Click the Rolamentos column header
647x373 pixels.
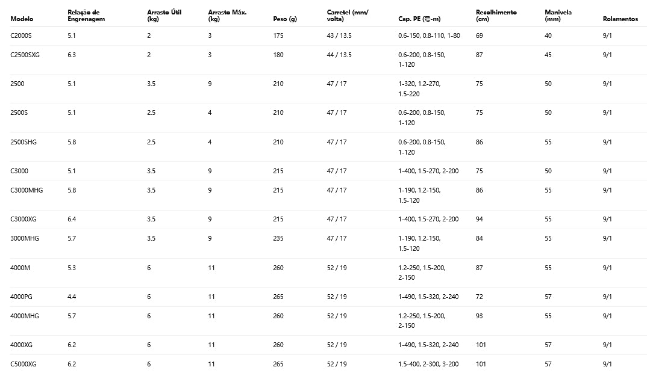point(620,19)
